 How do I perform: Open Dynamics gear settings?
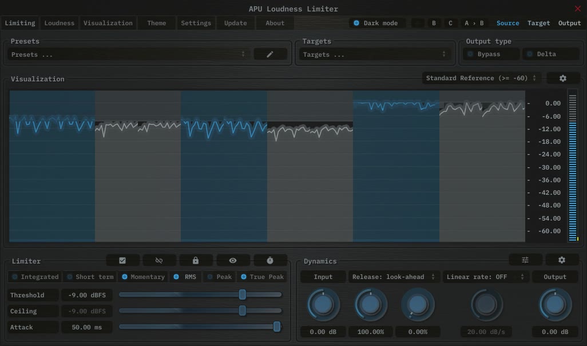tap(562, 260)
